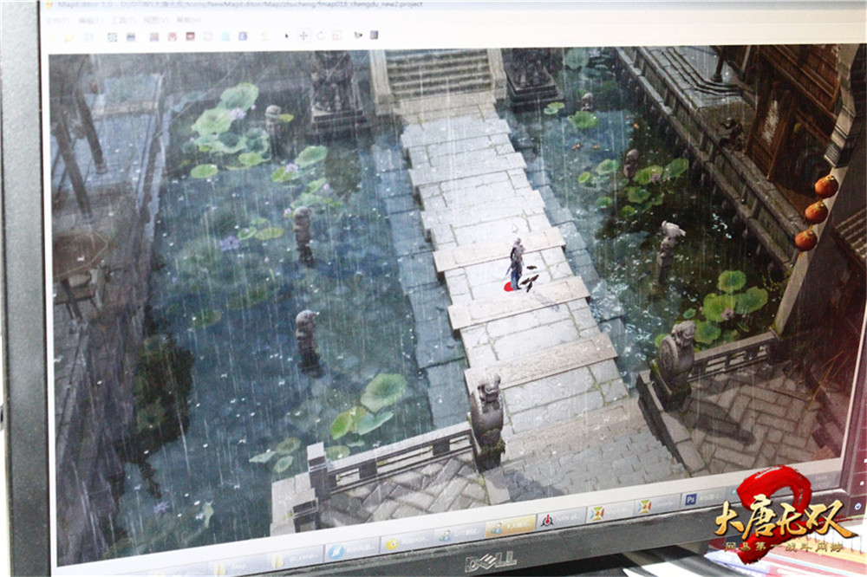The width and height of the screenshot is (867, 577).
Task: Click the black camera toolbar icon
Action: pyautogui.click(x=358, y=35)
